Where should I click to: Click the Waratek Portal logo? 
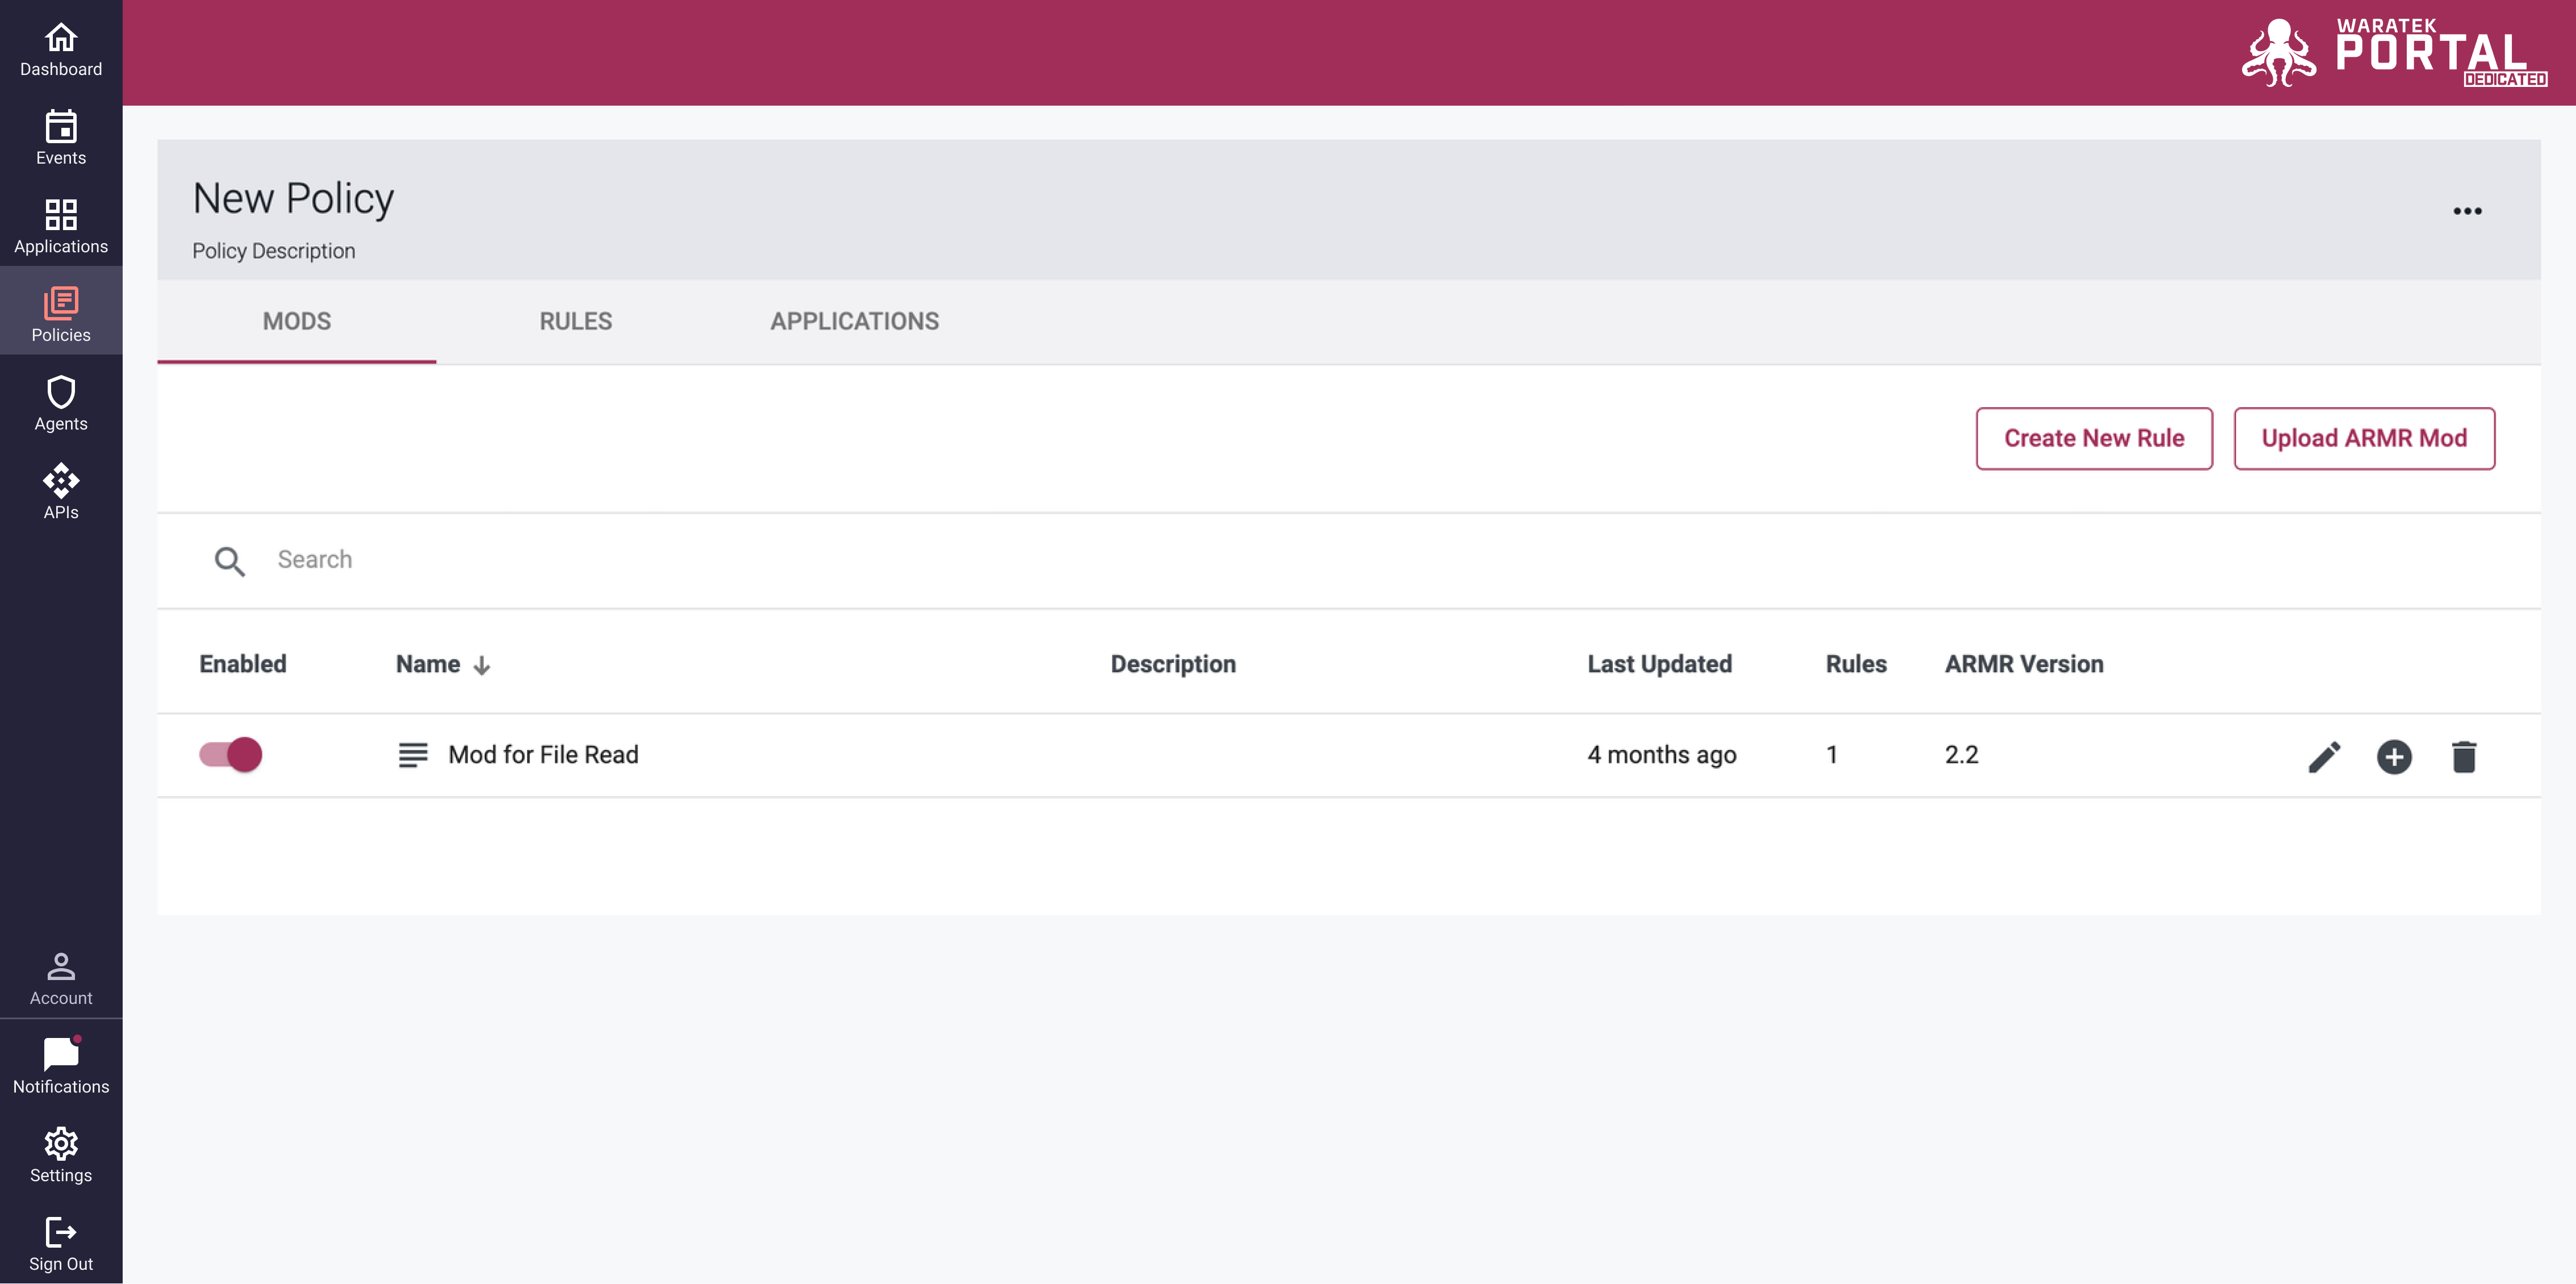tap(2394, 53)
